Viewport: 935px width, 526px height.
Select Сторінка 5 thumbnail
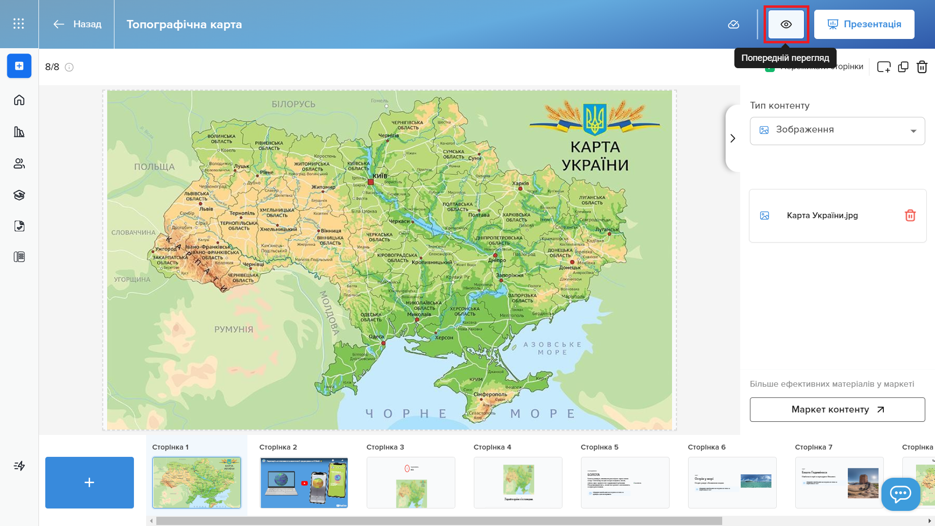tap(625, 483)
